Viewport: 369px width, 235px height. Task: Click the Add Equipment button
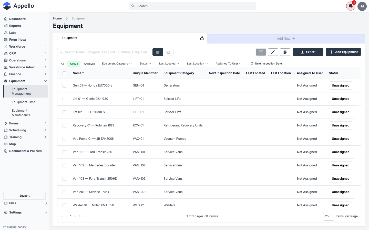tap(343, 52)
